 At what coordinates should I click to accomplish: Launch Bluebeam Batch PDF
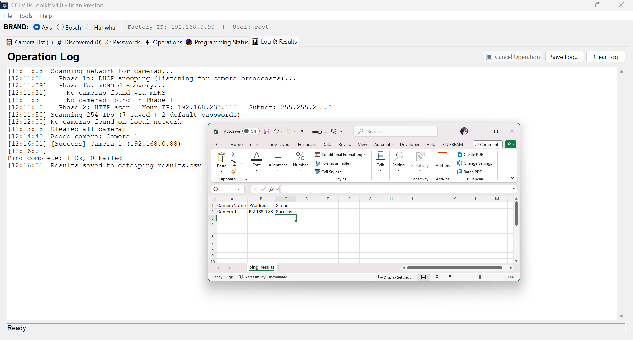(472, 172)
